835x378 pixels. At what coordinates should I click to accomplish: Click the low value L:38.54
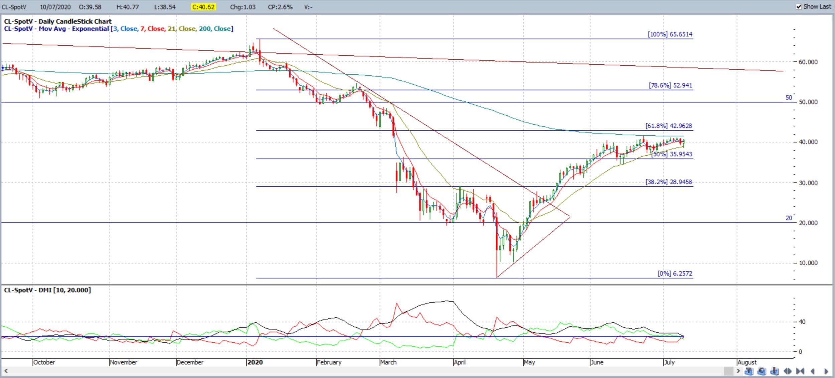tap(165, 7)
